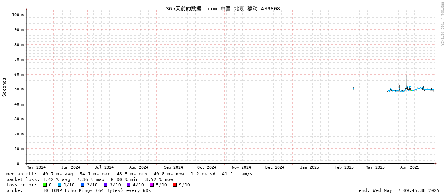Click the isolated data point in February 2025
The image size is (446, 196).
[x=353, y=88]
